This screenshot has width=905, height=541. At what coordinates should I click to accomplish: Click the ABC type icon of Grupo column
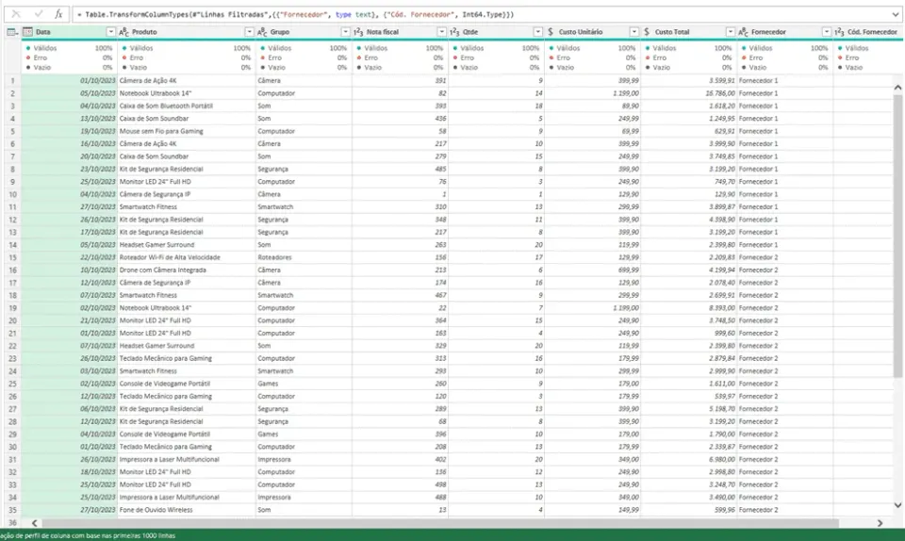263,32
